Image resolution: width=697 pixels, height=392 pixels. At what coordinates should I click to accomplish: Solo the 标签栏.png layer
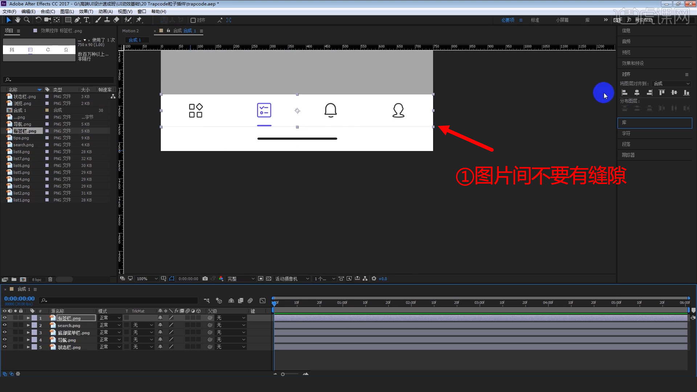coord(15,318)
